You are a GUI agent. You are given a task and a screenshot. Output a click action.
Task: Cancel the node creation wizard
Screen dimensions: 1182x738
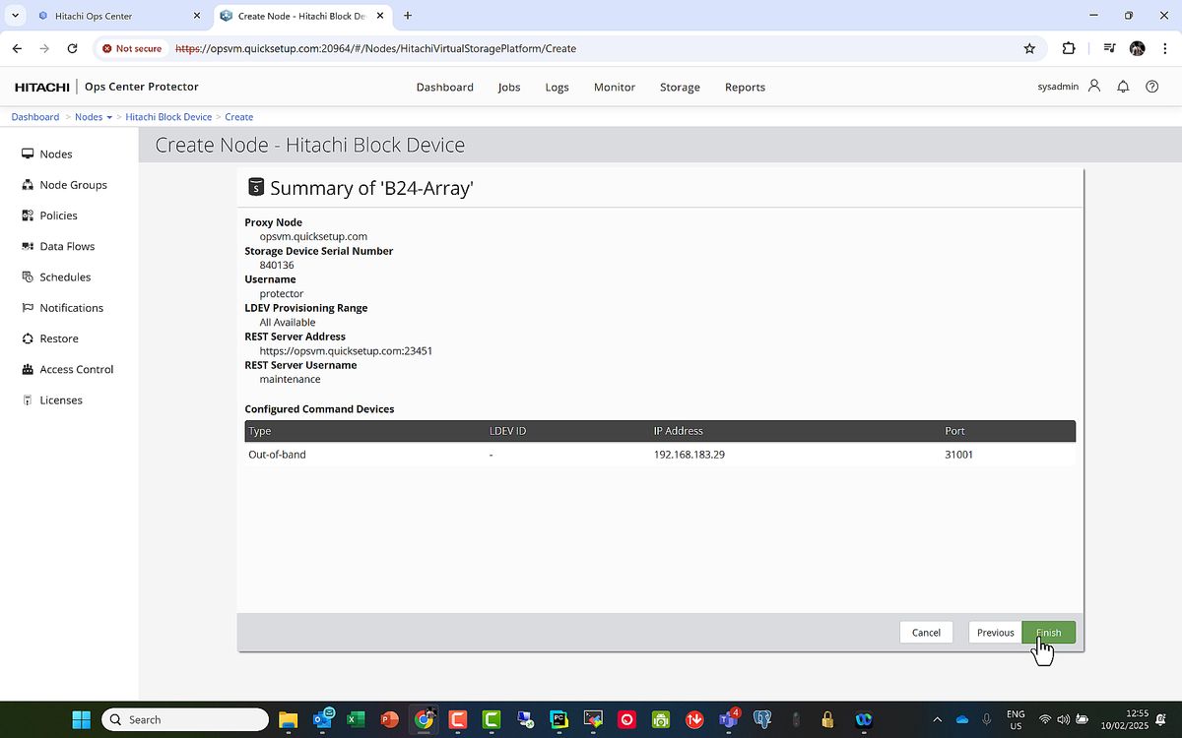click(926, 633)
